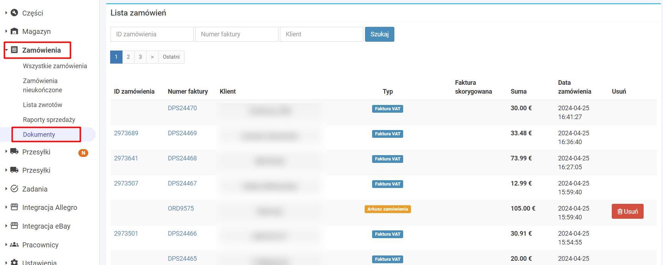Click the Integracja Allegro store icon

[x=14, y=207]
